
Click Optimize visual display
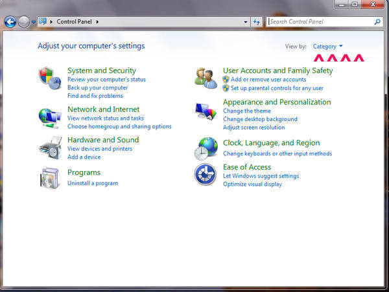(x=252, y=185)
